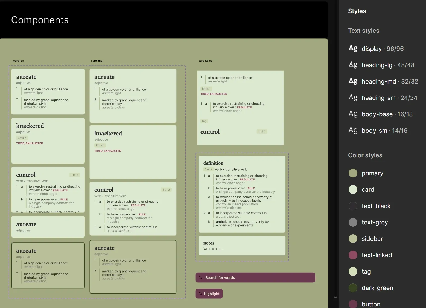Image resolution: width=426 pixels, height=308 pixels.
Task: Open TIRED, EXHAUSTED link in card items
Action: tap(214, 94)
